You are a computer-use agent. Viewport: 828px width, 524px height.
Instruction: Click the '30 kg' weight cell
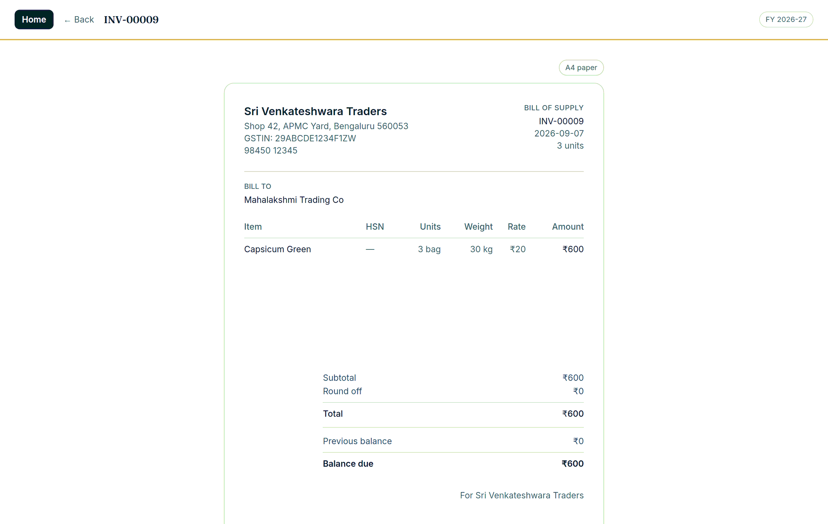(481, 249)
